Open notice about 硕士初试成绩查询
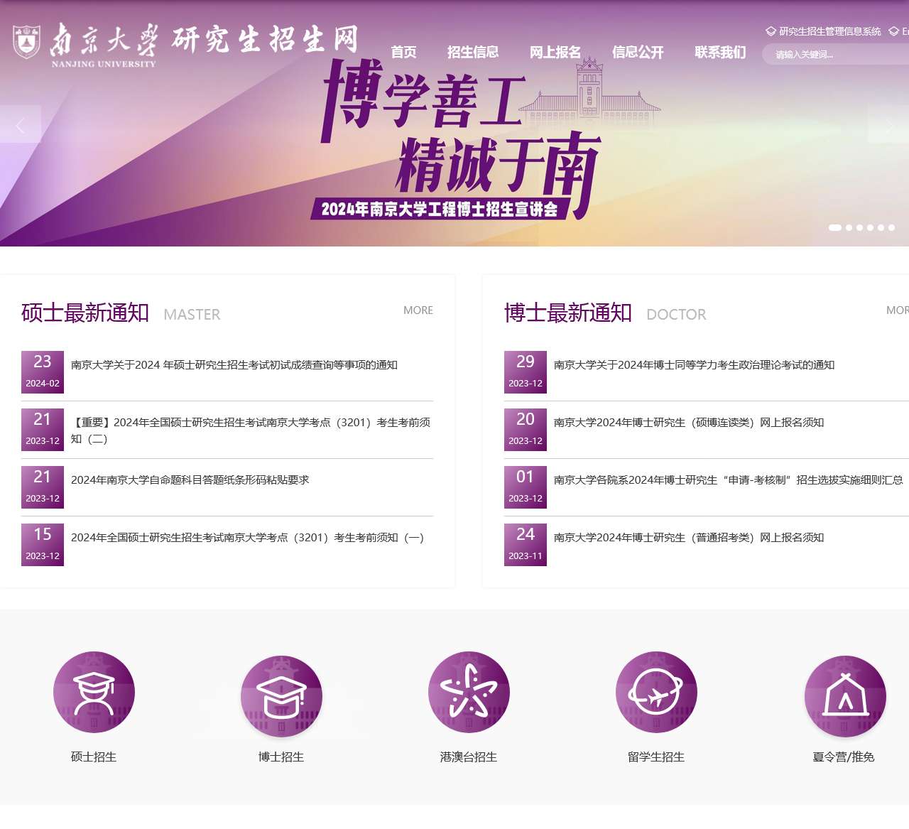909x829 pixels. point(234,365)
